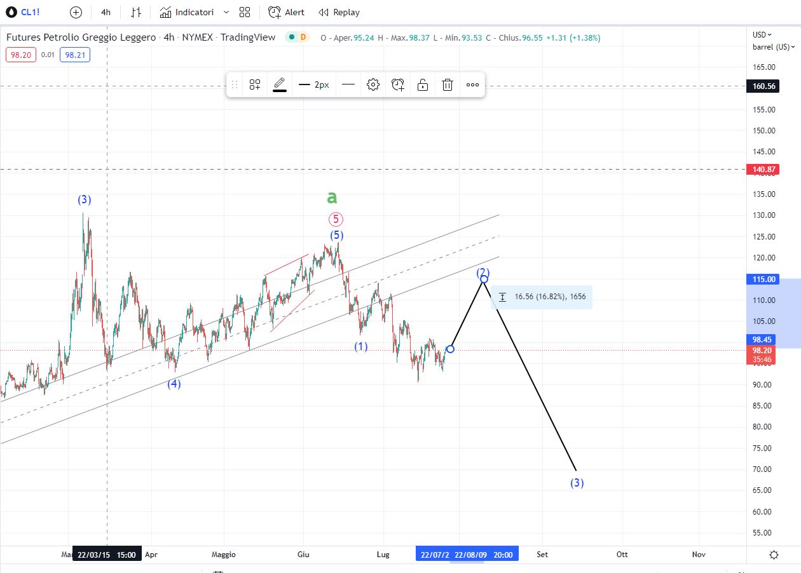Open the 4h time interval selector
The width and height of the screenshot is (801, 573).
tap(106, 12)
